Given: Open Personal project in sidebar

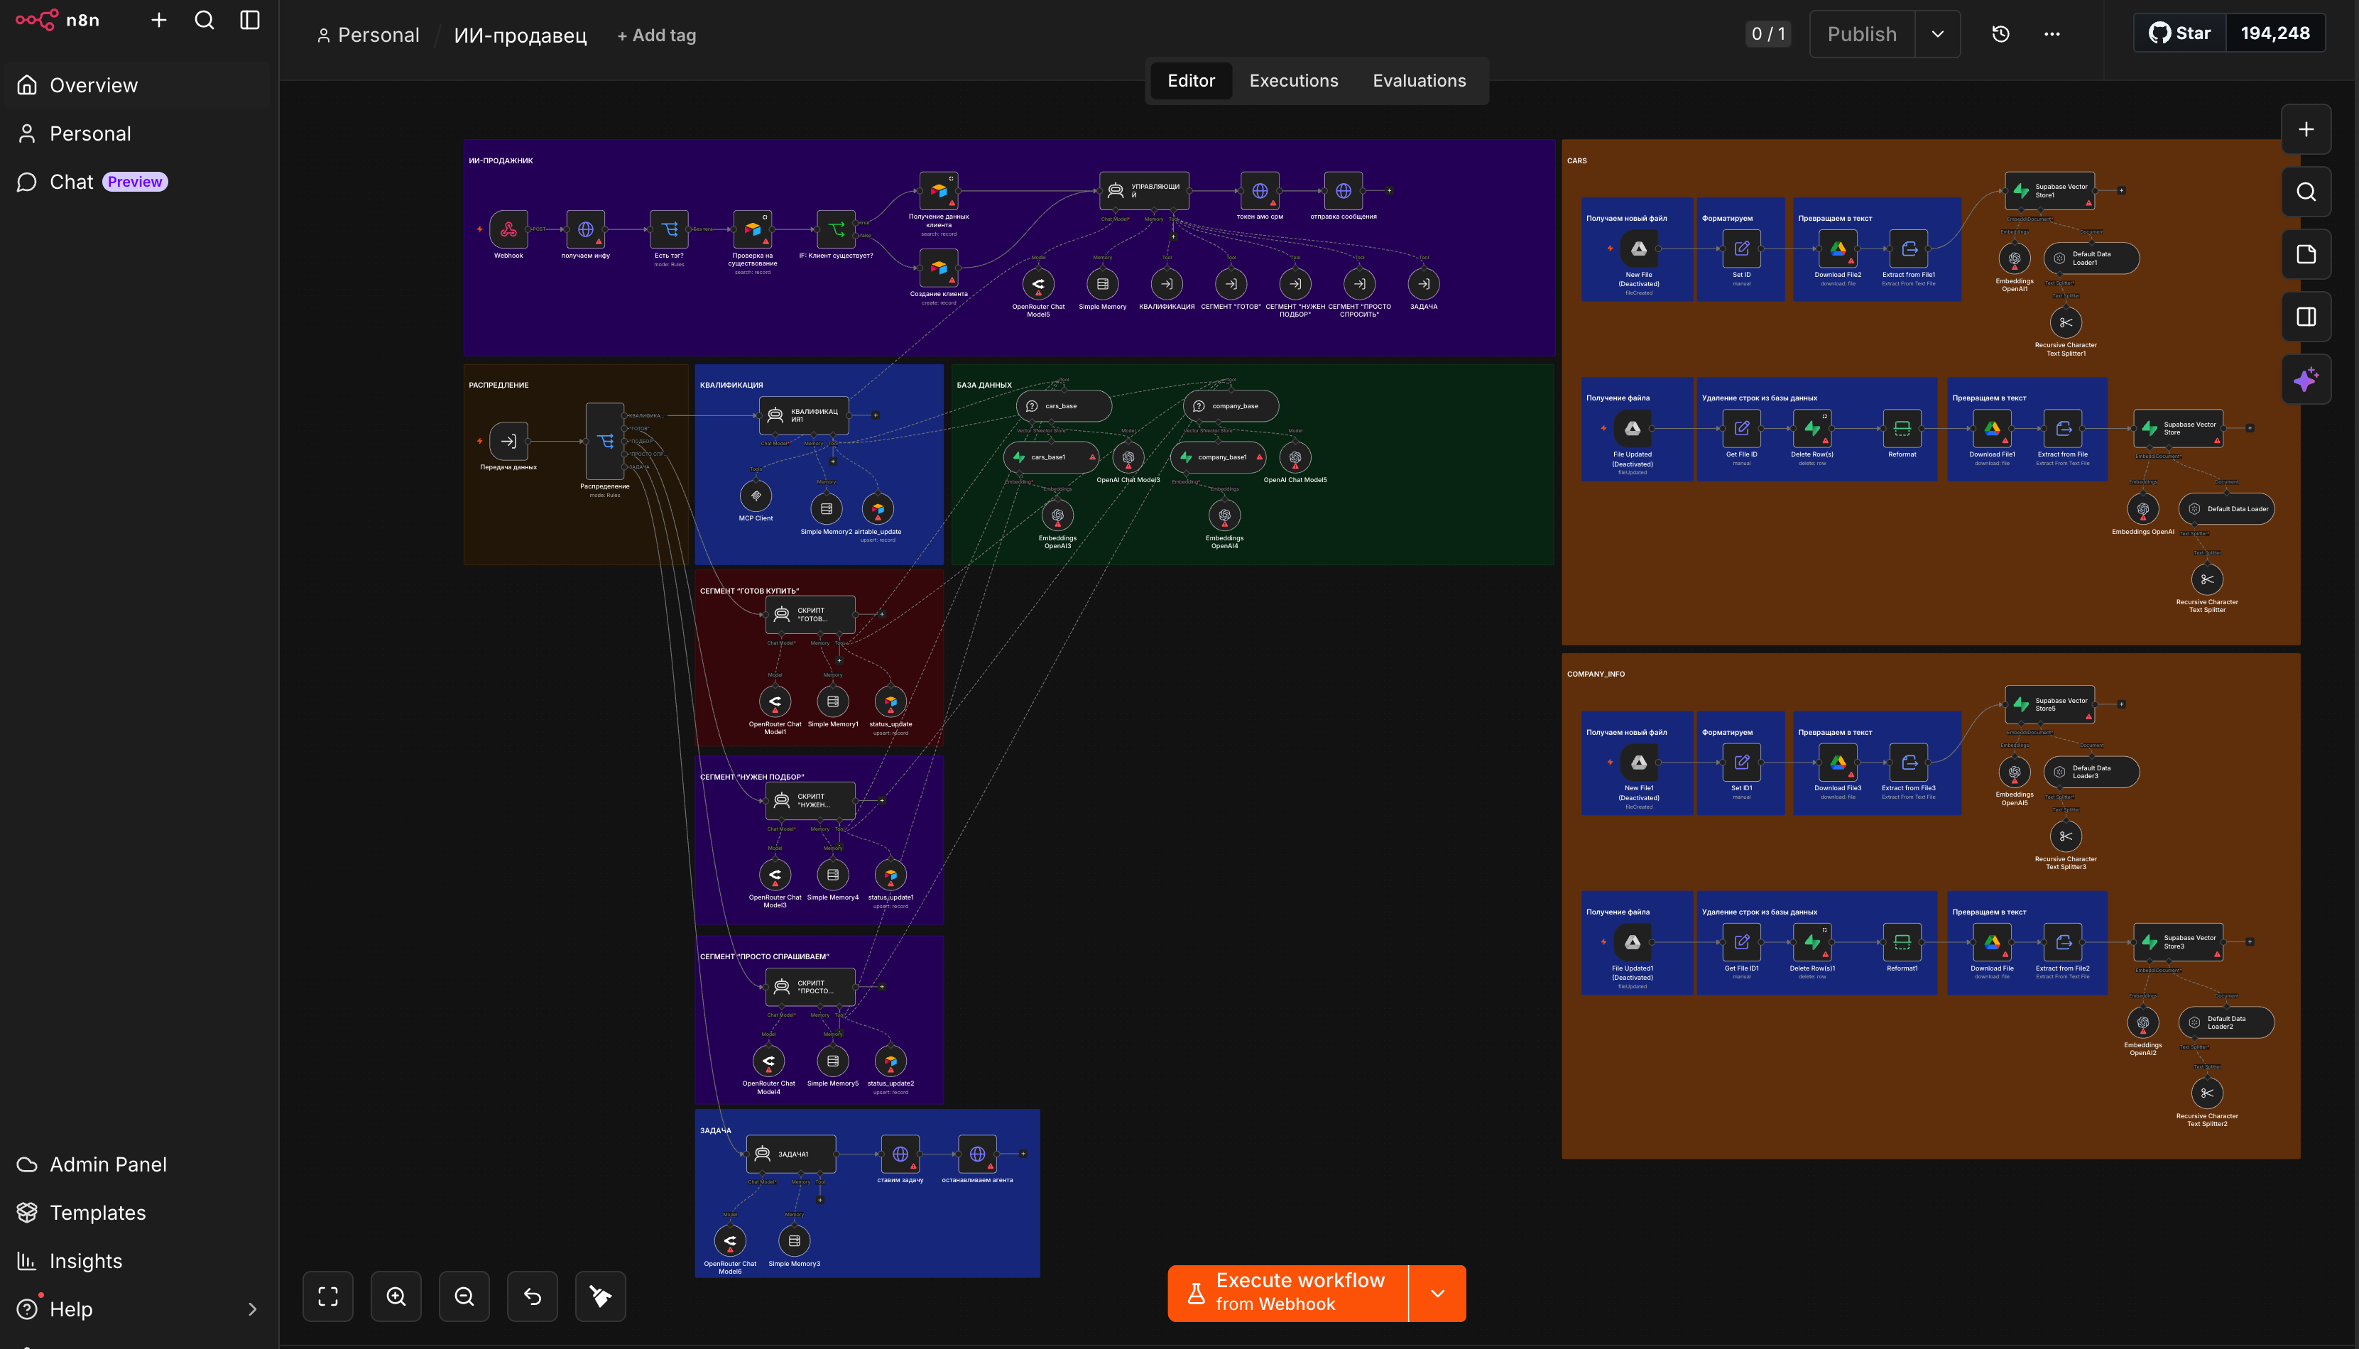Looking at the screenshot, I should point(137,133).
